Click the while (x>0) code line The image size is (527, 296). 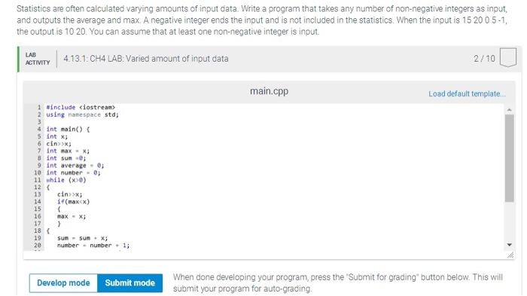(66, 180)
